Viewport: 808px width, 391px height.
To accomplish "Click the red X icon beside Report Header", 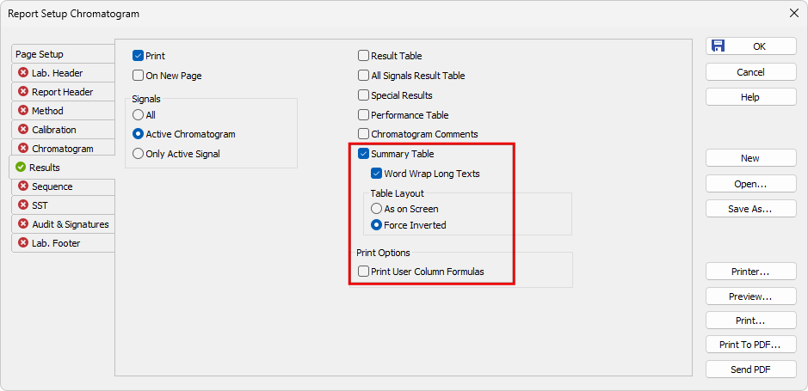I will 22,92.
